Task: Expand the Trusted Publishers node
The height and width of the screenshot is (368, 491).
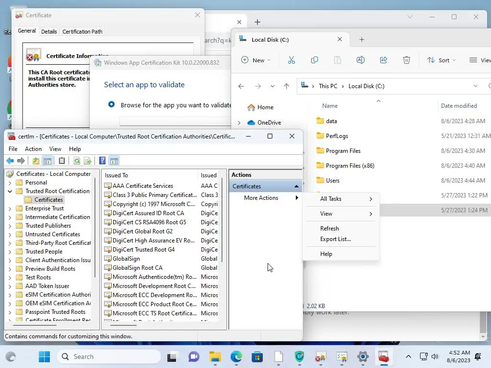Action: 10,226
